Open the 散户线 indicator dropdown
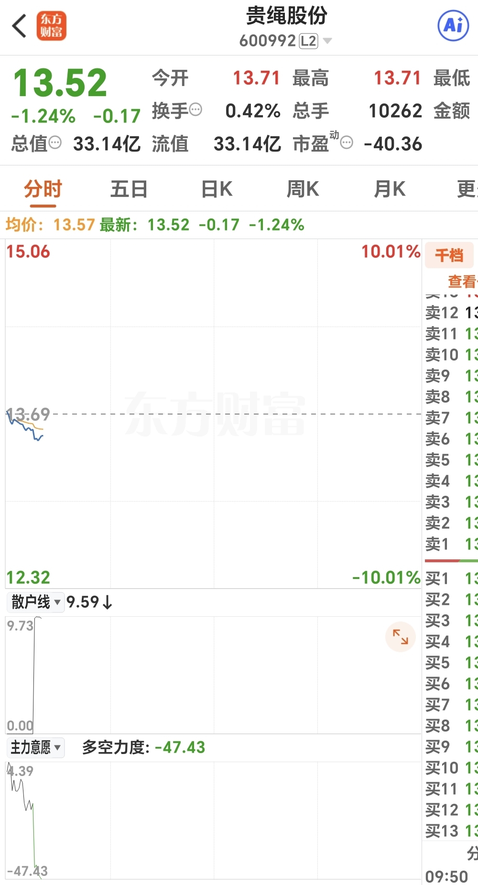The height and width of the screenshot is (885, 478). pyautogui.click(x=36, y=602)
